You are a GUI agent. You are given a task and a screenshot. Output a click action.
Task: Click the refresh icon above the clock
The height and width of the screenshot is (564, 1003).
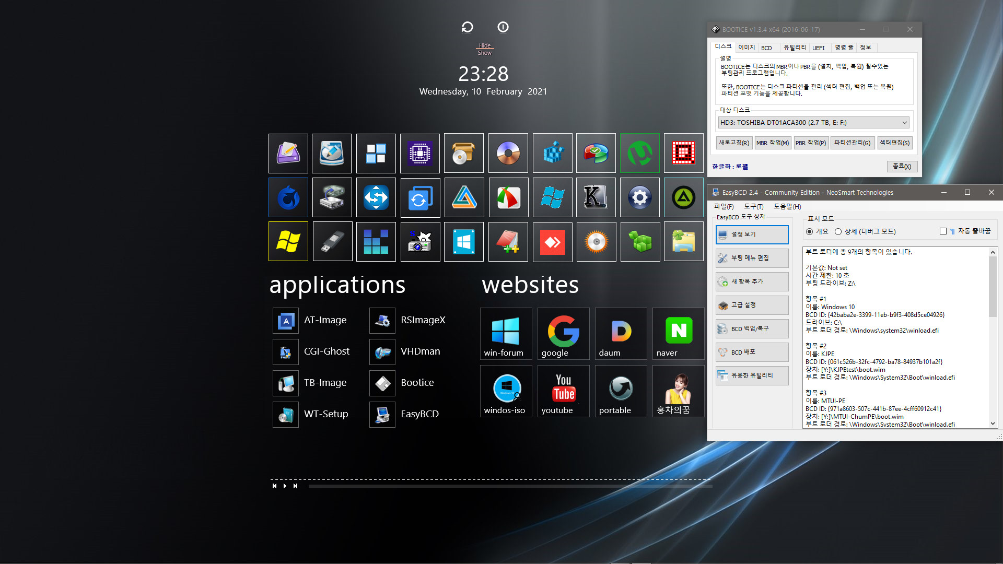468,27
